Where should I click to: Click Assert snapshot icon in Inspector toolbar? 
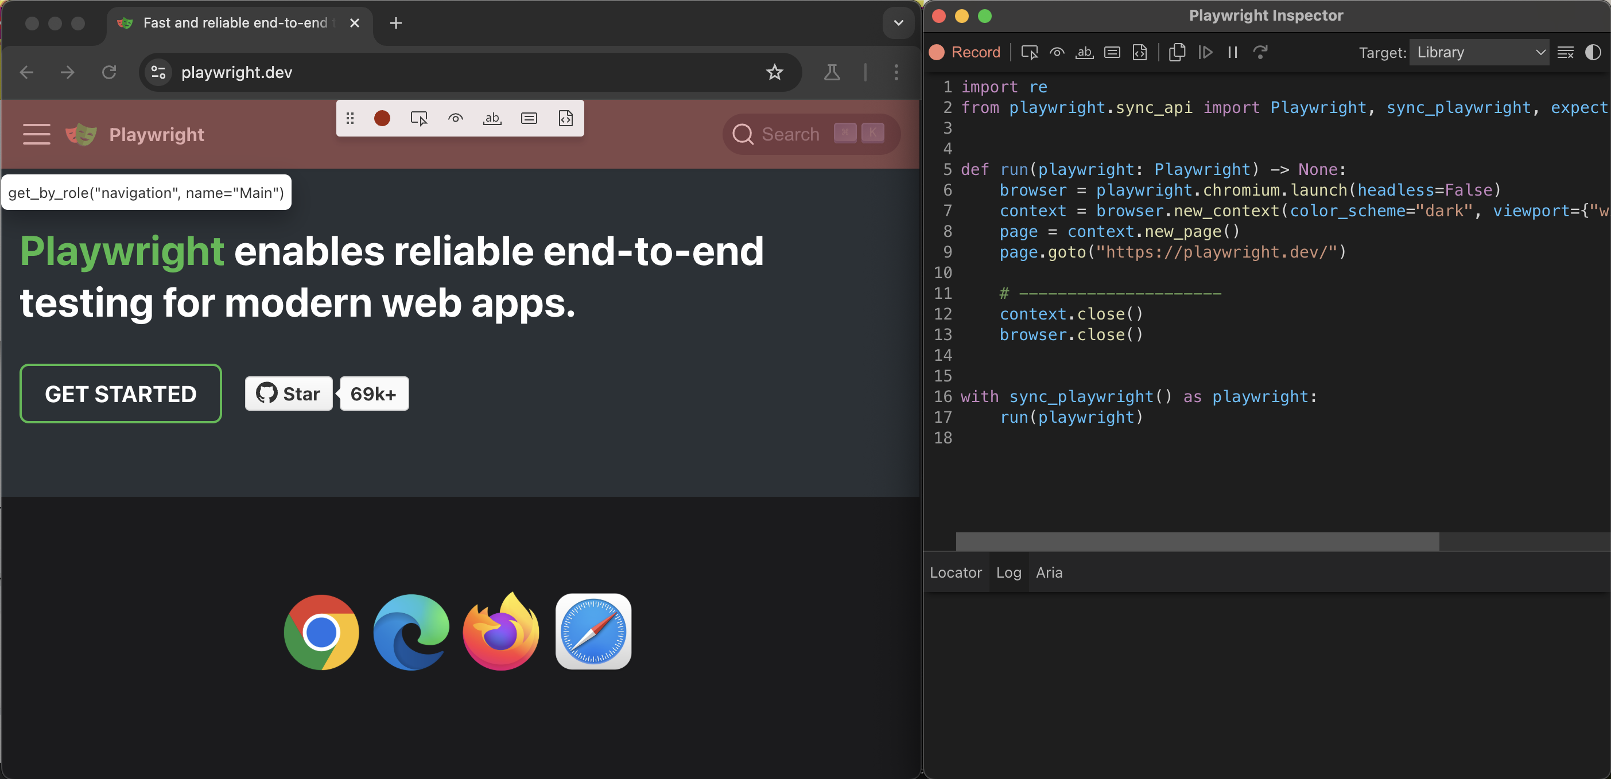point(1139,53)
